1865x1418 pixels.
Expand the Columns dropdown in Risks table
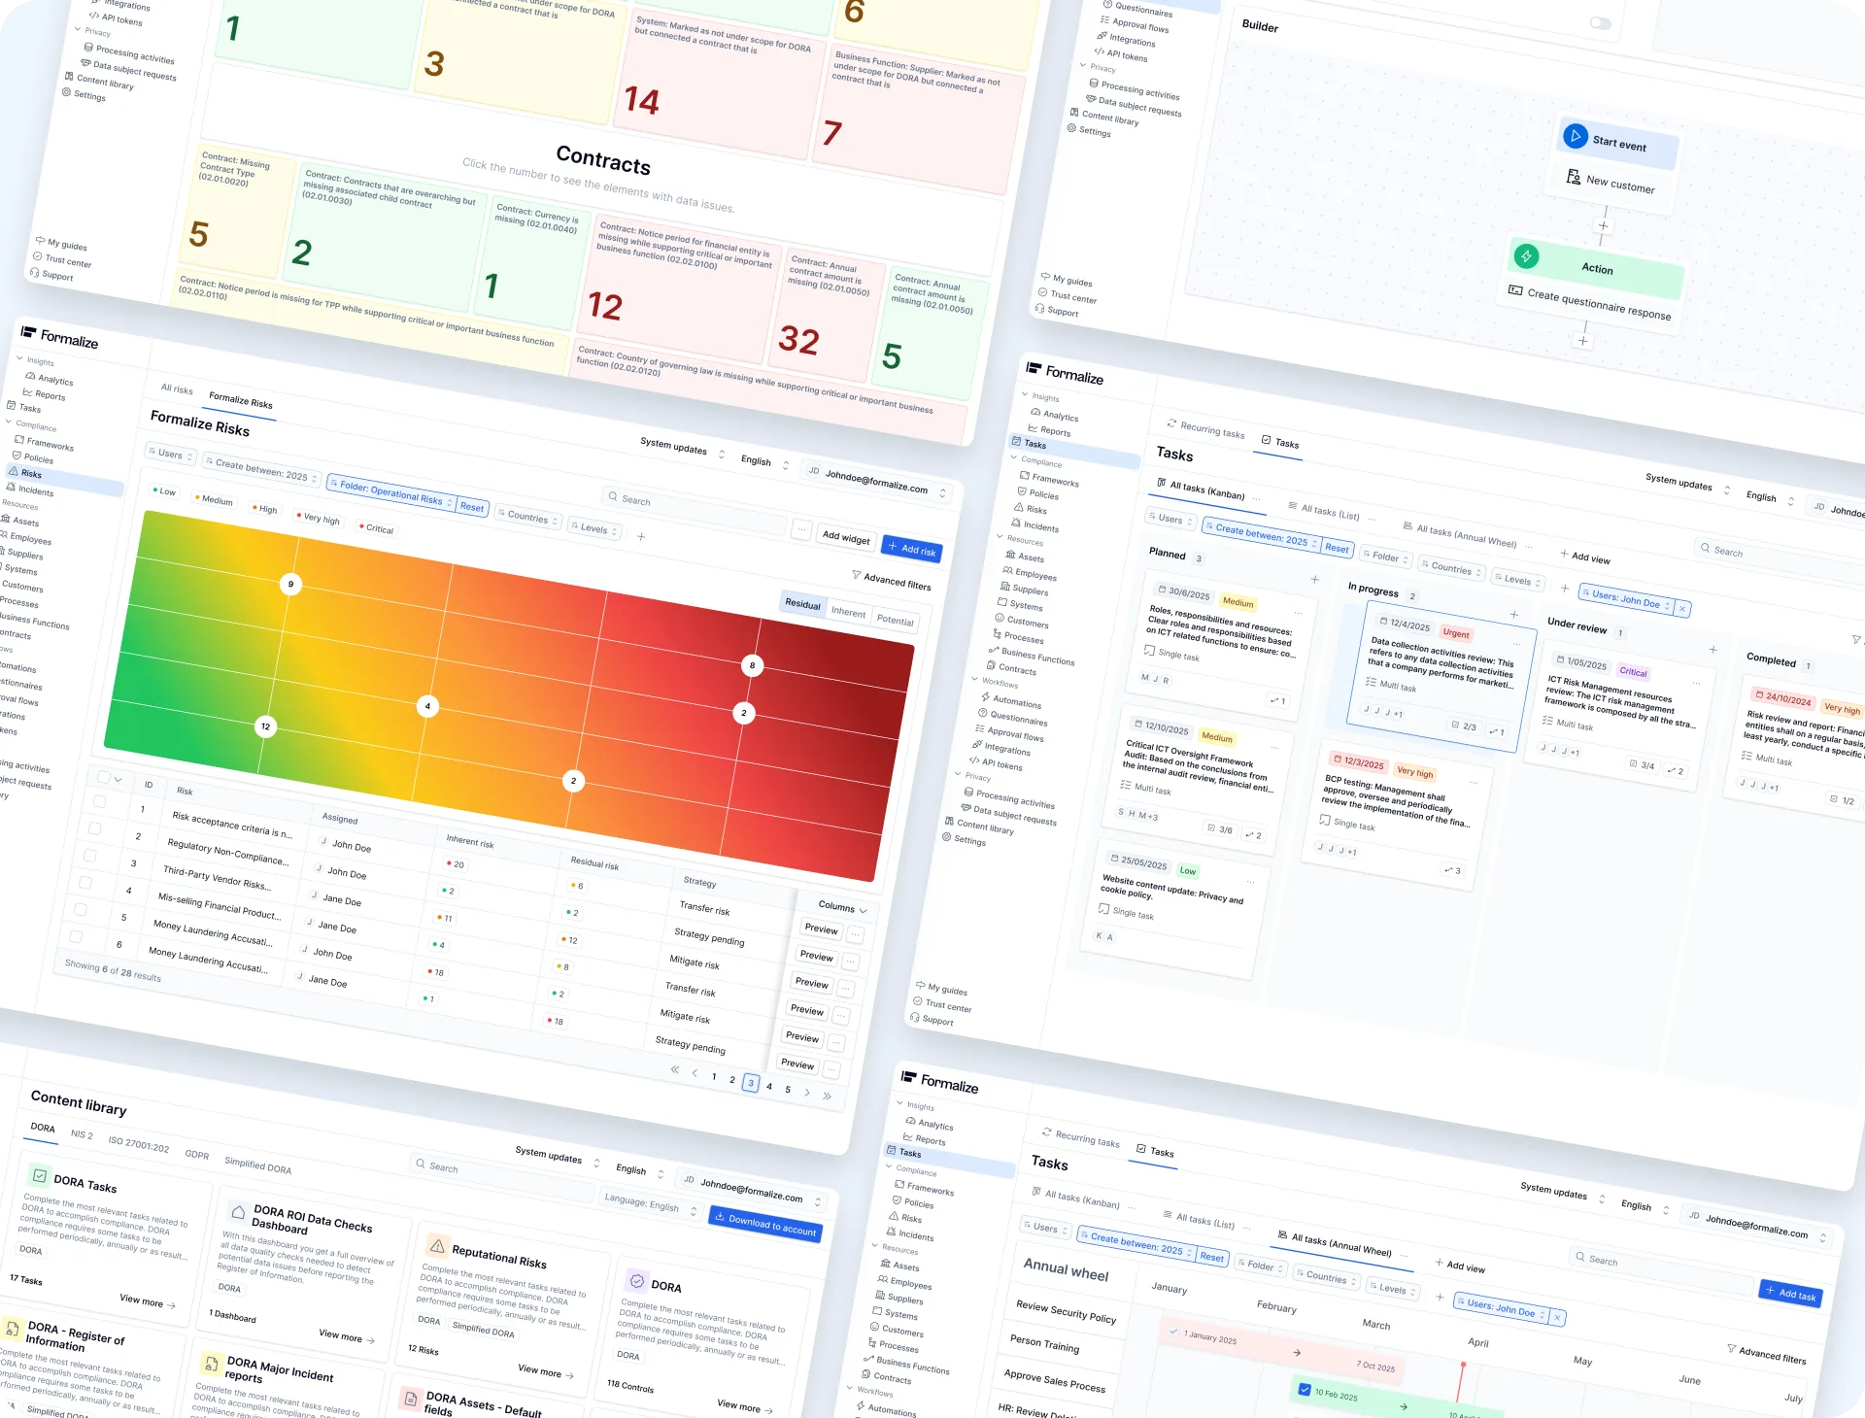(841, 906)
